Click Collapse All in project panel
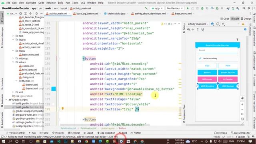The width and height of the screenshot is (256, 144). (x=30, y=14)
